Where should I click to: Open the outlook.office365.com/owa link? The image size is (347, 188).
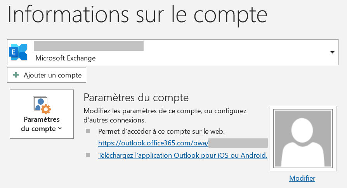(154, 143)
